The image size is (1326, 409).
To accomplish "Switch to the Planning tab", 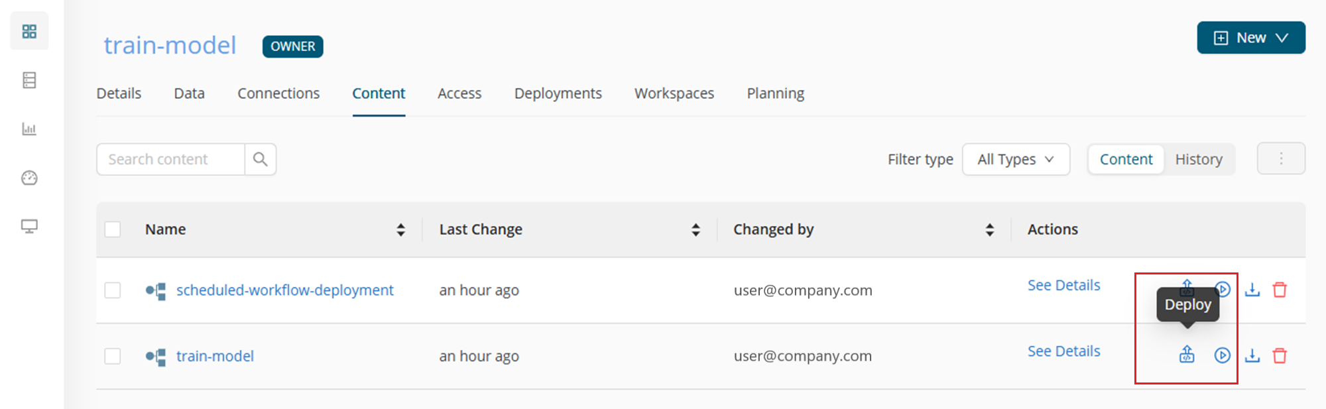I will [x=776, y=93].
